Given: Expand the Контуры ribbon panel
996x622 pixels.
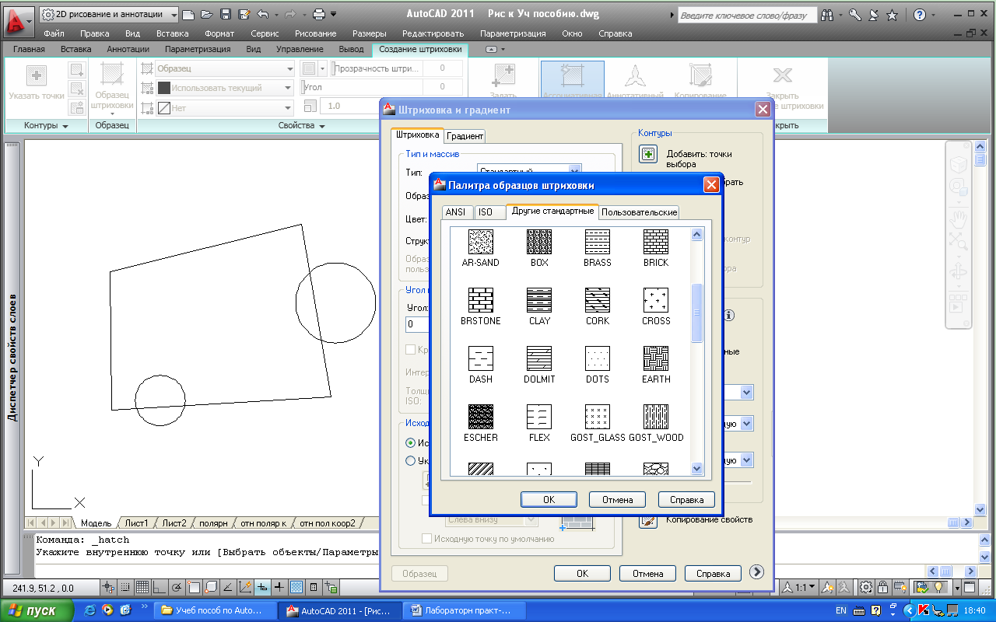Looking at the screenshot, I should pyautogui.click(x=46, y=126).
